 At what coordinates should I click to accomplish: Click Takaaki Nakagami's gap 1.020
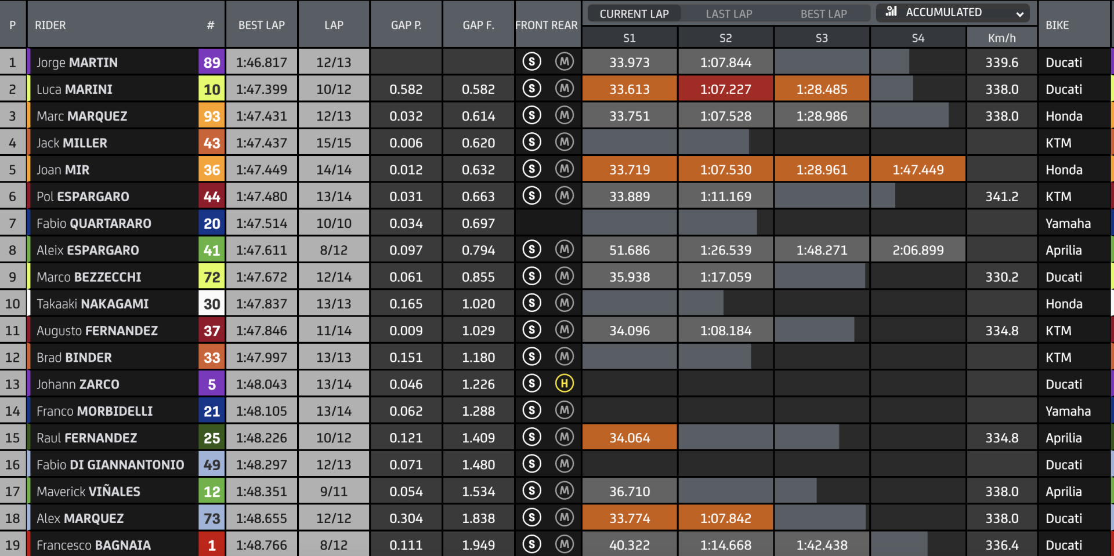[x=478, y=304]
